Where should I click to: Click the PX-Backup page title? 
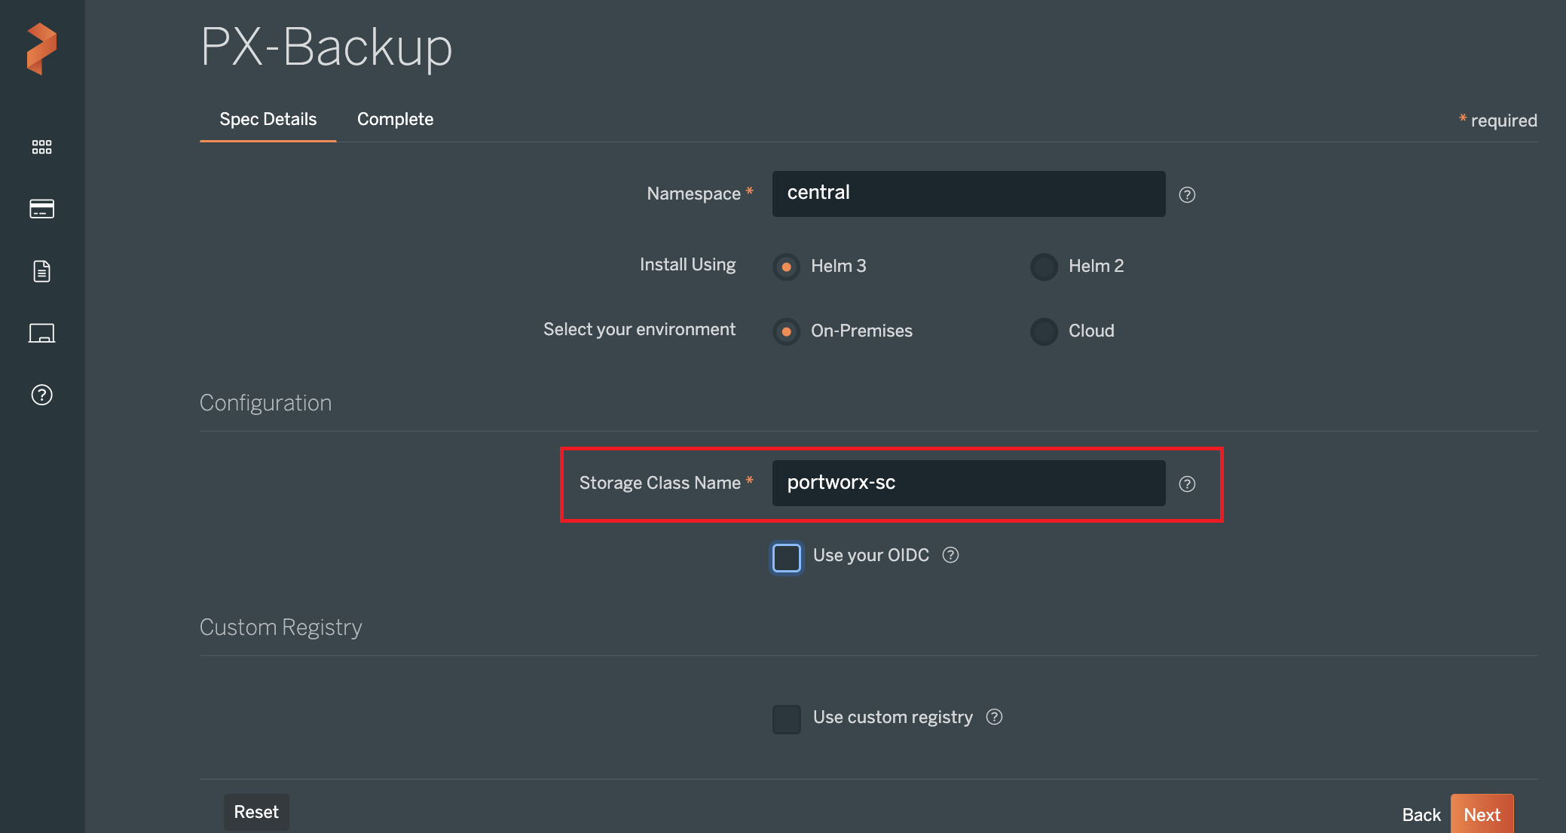click(x=326, y=47)
